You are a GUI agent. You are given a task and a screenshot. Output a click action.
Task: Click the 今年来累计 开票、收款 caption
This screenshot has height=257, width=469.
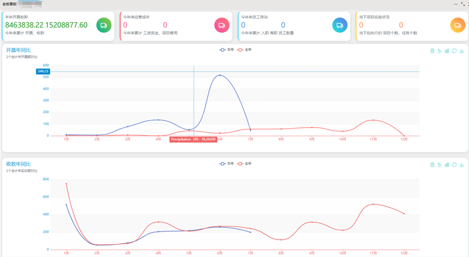(25, 33)
